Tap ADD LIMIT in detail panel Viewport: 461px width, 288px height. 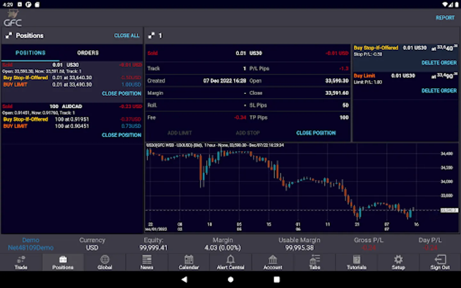180,133
